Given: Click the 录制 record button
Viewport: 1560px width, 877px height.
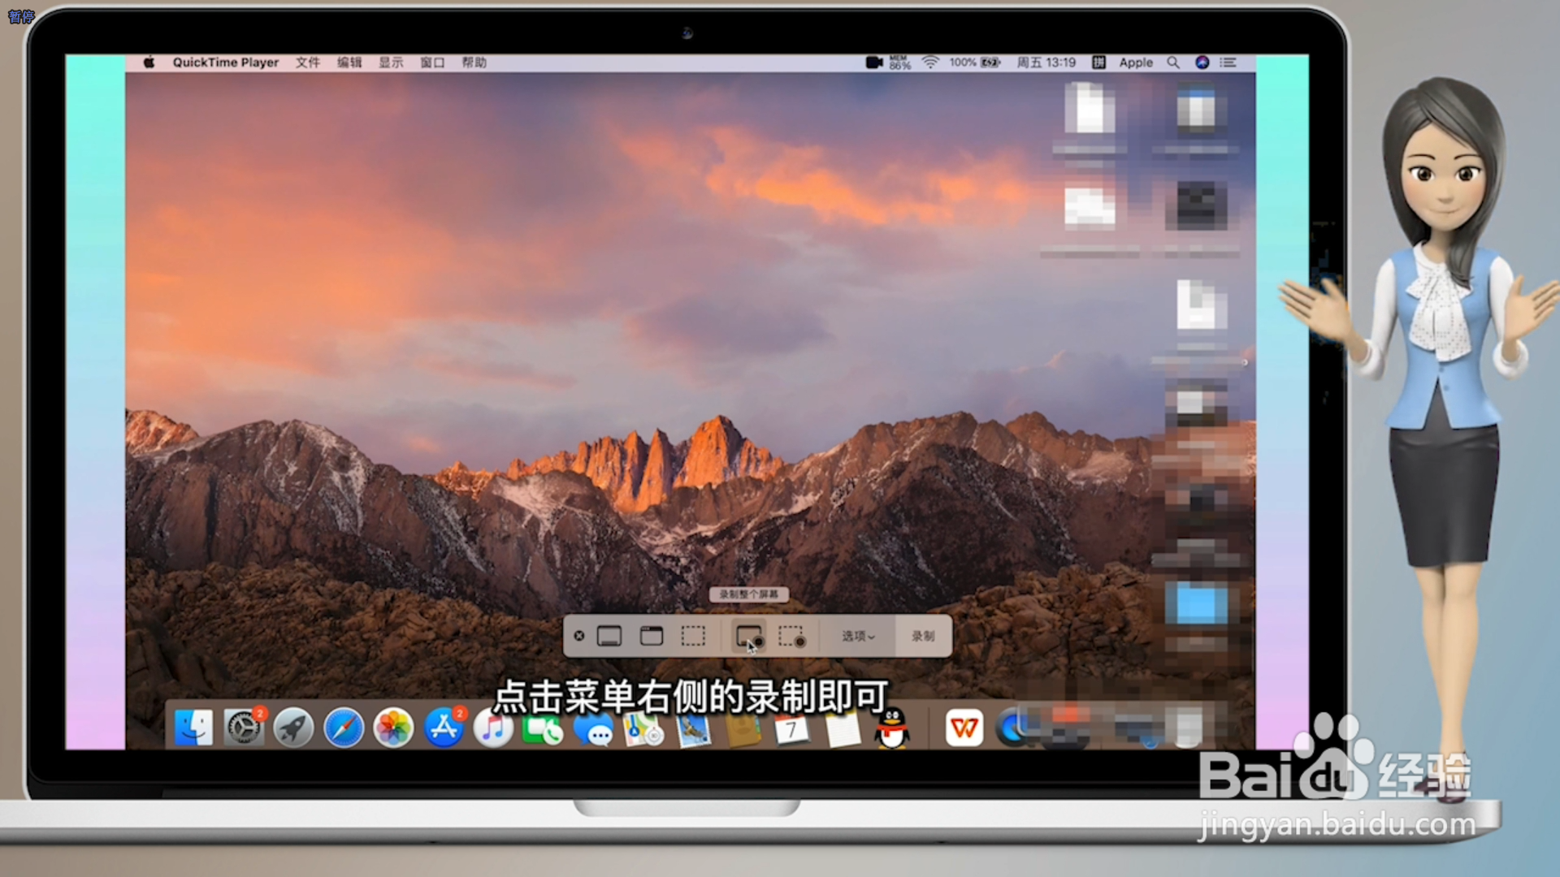Looking at the screenshot, I should (x=923, y=636).
